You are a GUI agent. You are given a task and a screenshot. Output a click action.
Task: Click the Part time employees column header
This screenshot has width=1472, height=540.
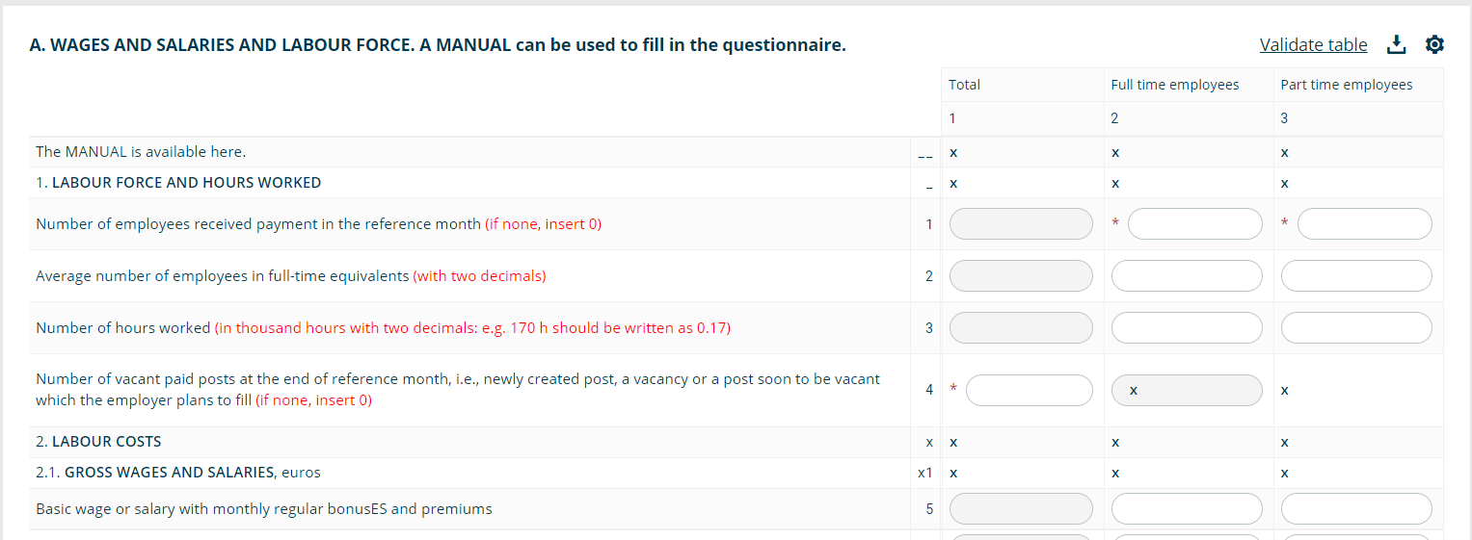point(1347,85)
